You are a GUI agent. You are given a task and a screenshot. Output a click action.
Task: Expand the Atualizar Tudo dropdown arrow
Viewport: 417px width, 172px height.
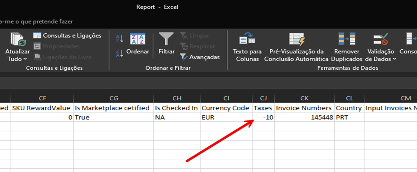click(x=25, y=59)
